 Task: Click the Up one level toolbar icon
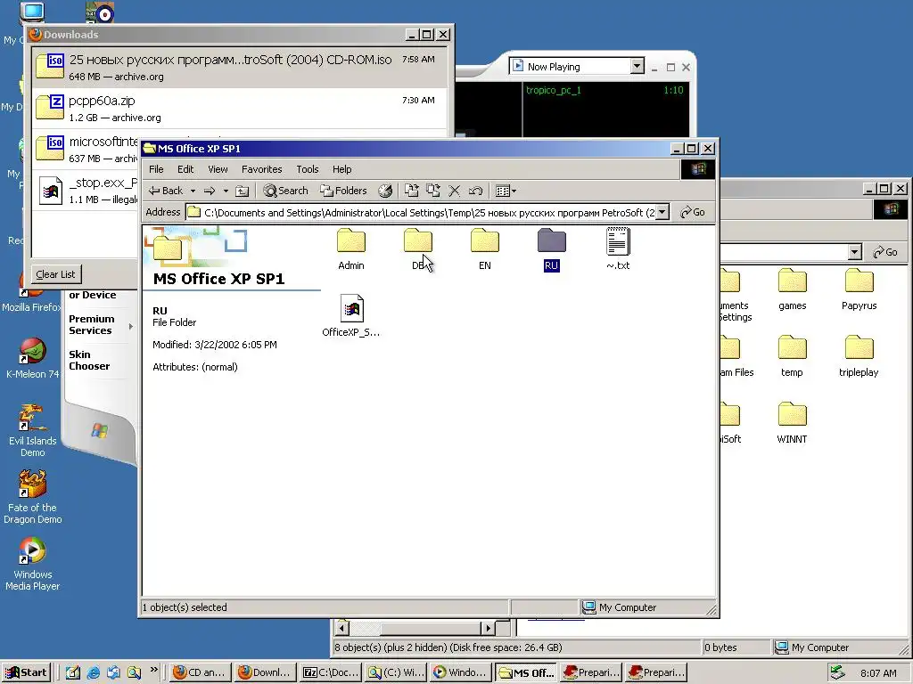coord(243,191)
